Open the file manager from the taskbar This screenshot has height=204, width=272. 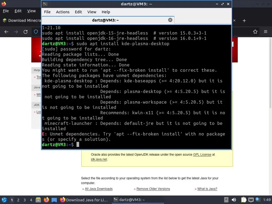click(38, 200)
